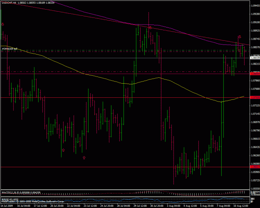This screenshot has height=208, width=260.
Task: Click the red price tag 1.08004
Action: [255, 74]
